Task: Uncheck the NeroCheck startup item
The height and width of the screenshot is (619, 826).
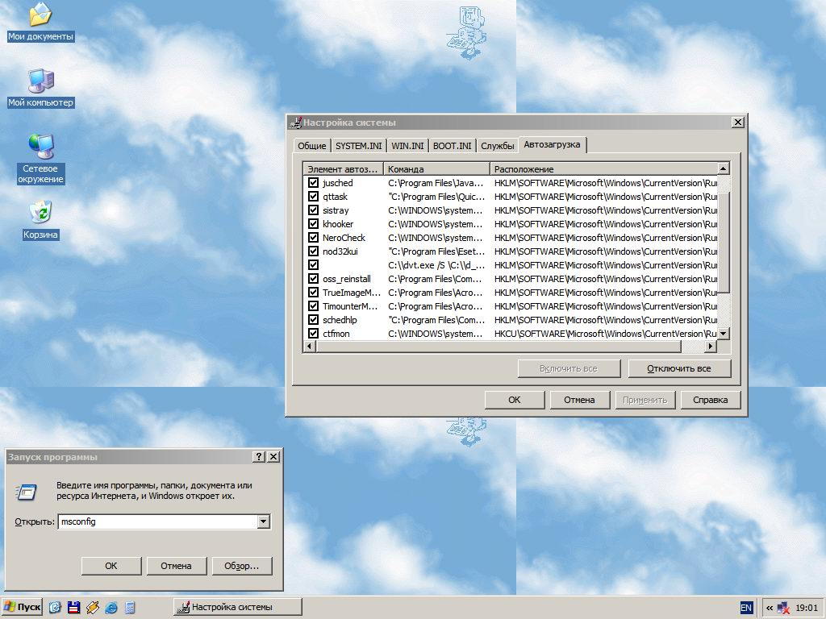Action: (314, 238)
